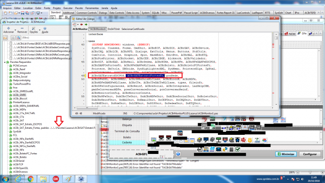Click the zoom slider at bottom right
Viewport: 325px width, 183px height.
pos(310,173)
